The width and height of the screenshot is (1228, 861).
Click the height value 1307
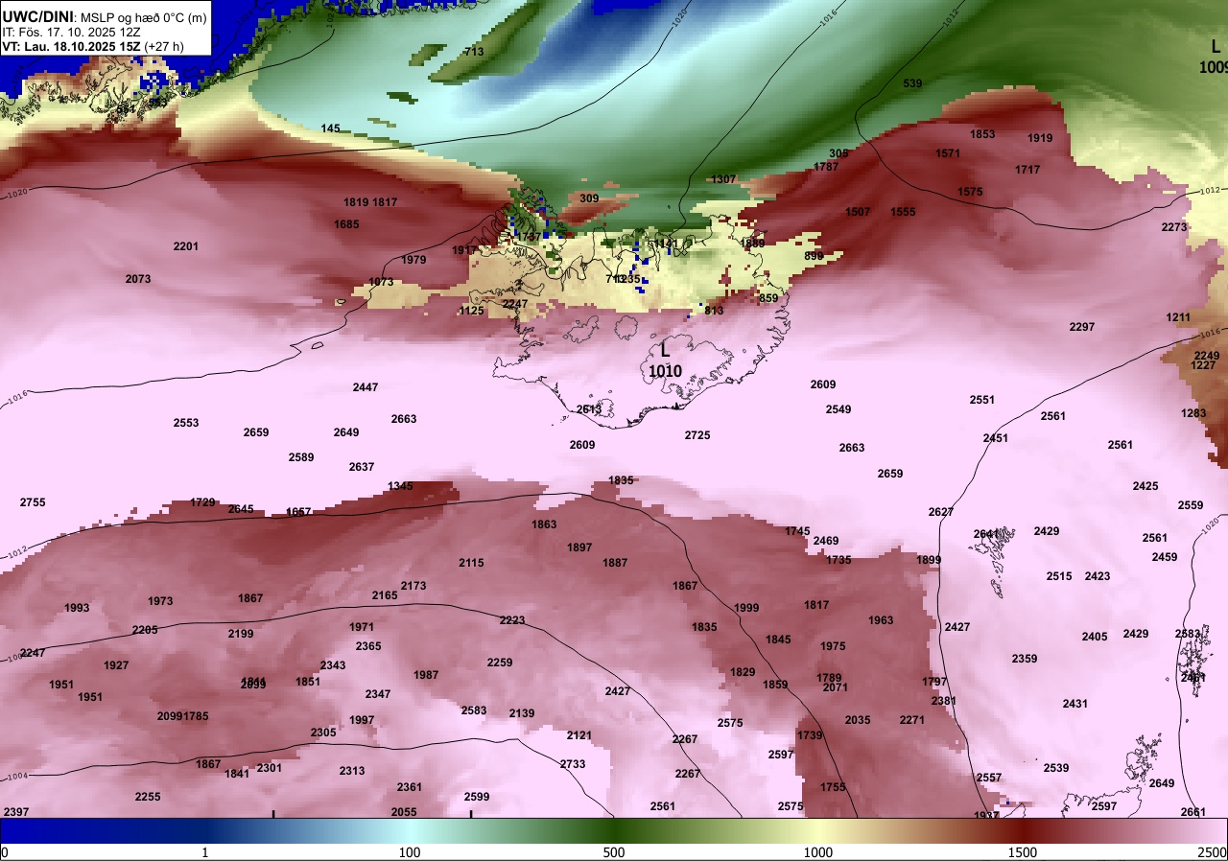pyautogui.click(x=723, y=179)
